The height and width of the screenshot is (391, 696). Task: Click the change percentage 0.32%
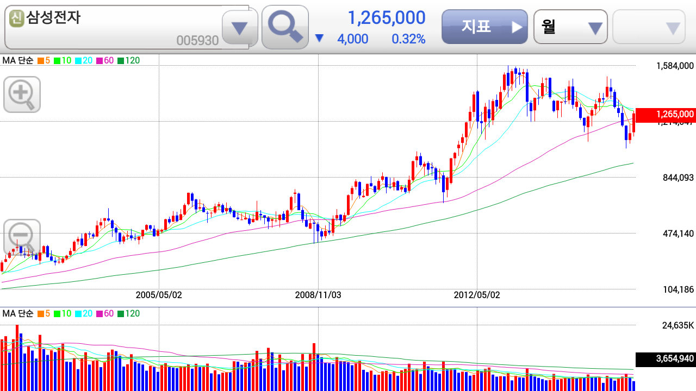408,39
